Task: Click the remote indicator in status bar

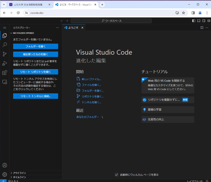Action: 3,181
